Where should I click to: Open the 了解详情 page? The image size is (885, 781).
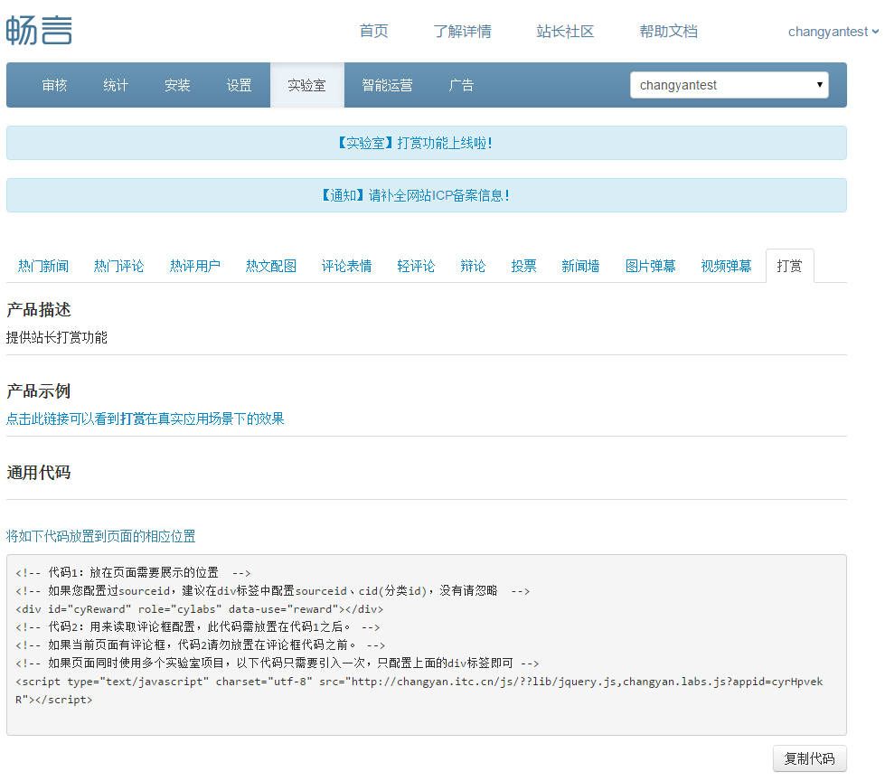(462, 32)
